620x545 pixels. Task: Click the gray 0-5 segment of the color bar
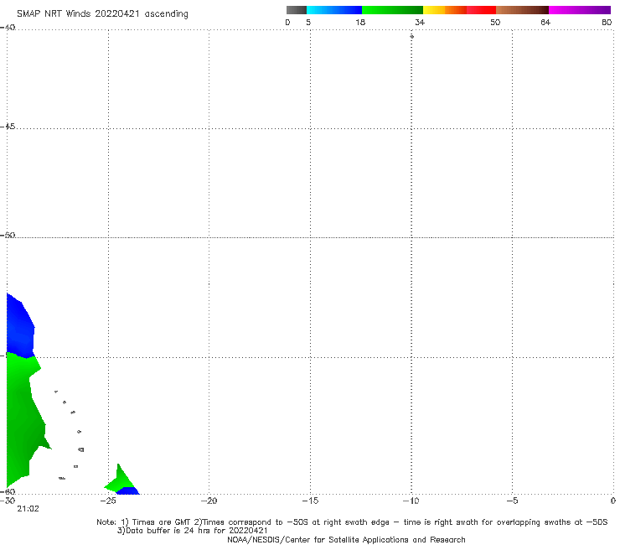click(297, 10)
